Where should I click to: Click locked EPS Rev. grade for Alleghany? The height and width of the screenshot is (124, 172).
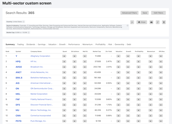[x=161, y=56]
